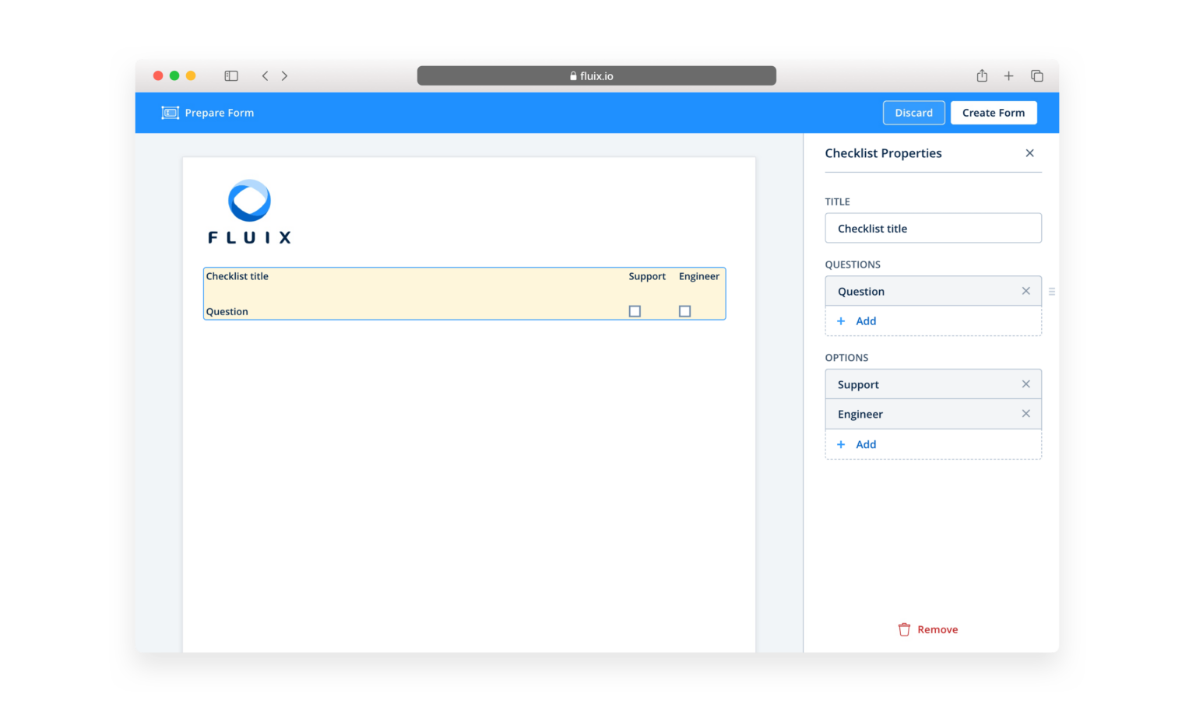Viewport: 1196px width, 711px height.
Task: Remove the Question entry with its X
Action: tap(1025, 291)
